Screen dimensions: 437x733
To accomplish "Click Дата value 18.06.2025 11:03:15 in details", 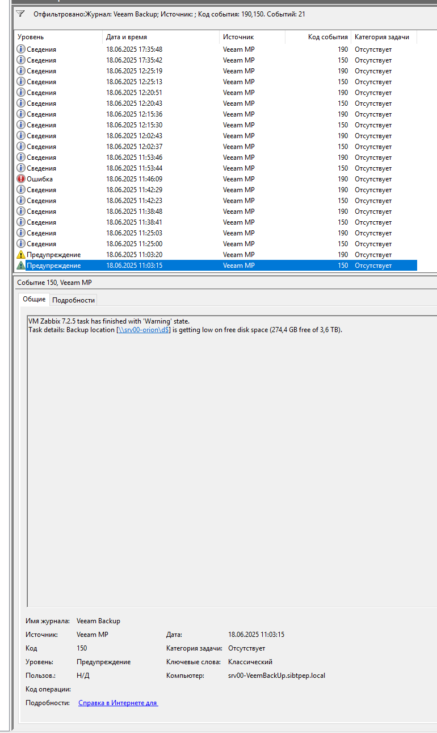I will click(x=257, y=635).
